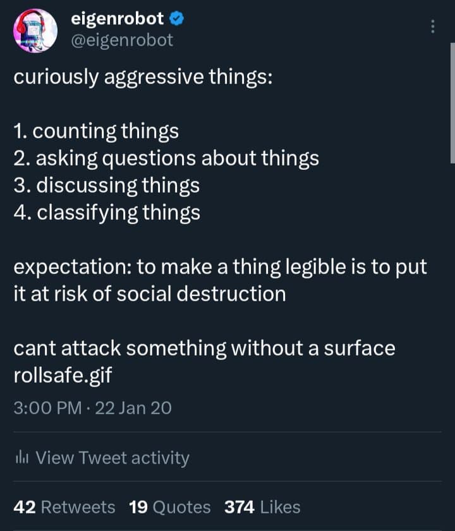Tap the analytics icon beside View Tweet activity

23,458
